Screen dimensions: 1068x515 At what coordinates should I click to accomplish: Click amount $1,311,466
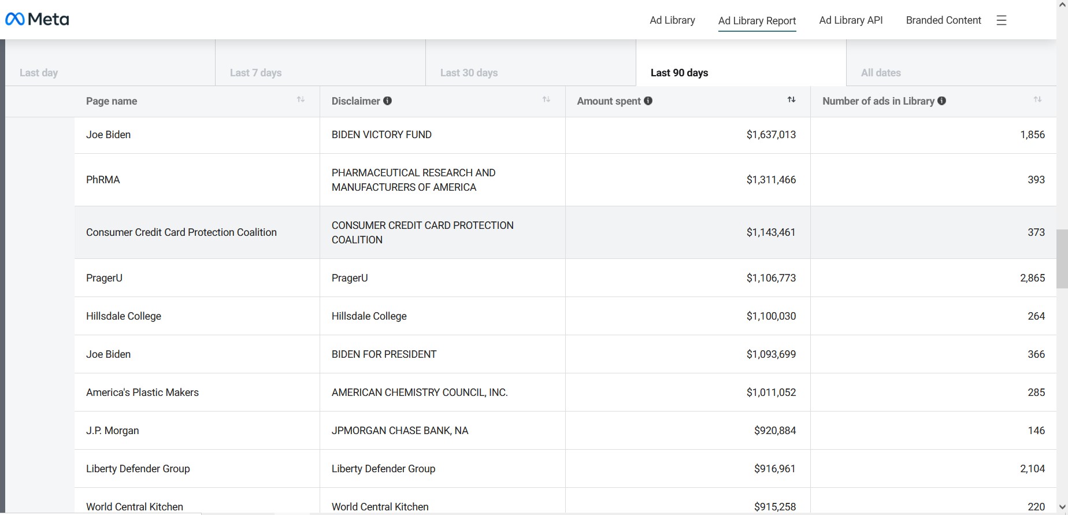pyautogui.click(x=771, y=180)
